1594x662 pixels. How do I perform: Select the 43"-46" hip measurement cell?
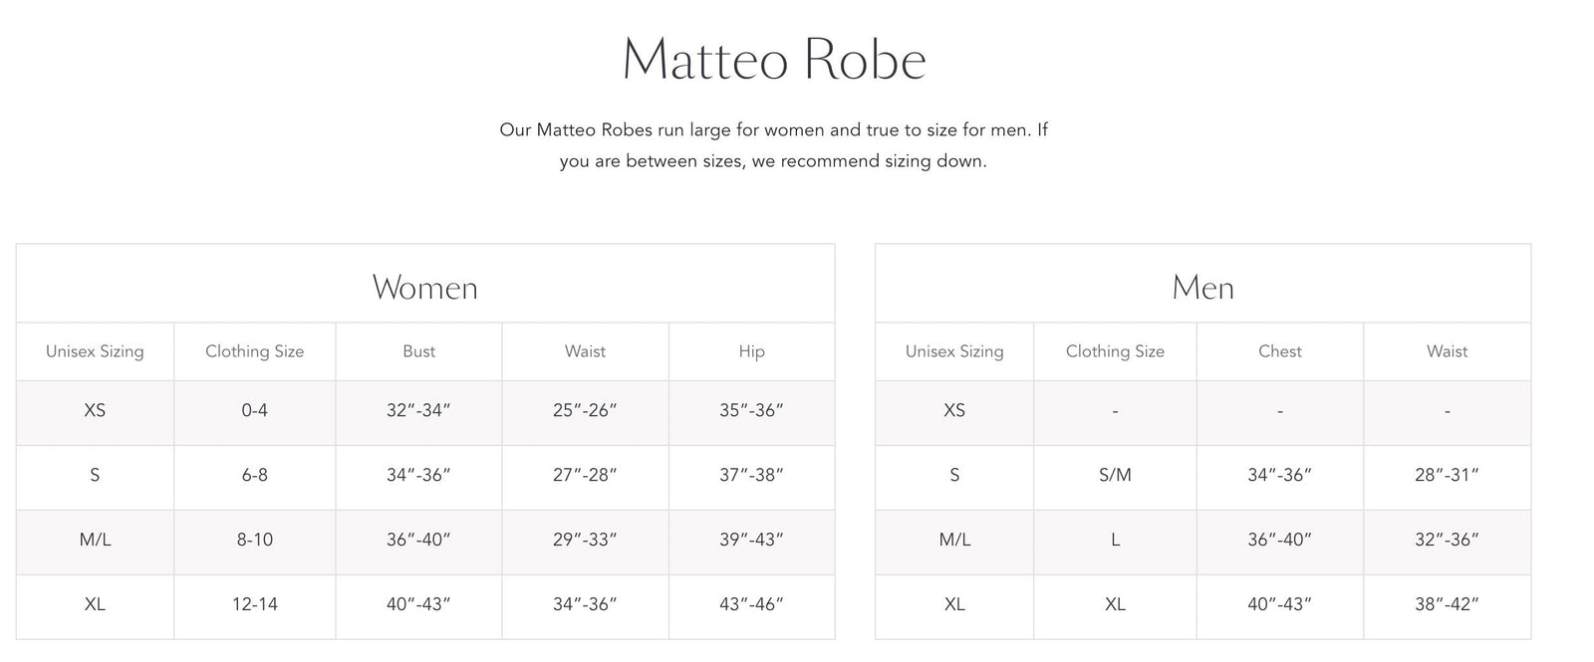pos(751,604)
